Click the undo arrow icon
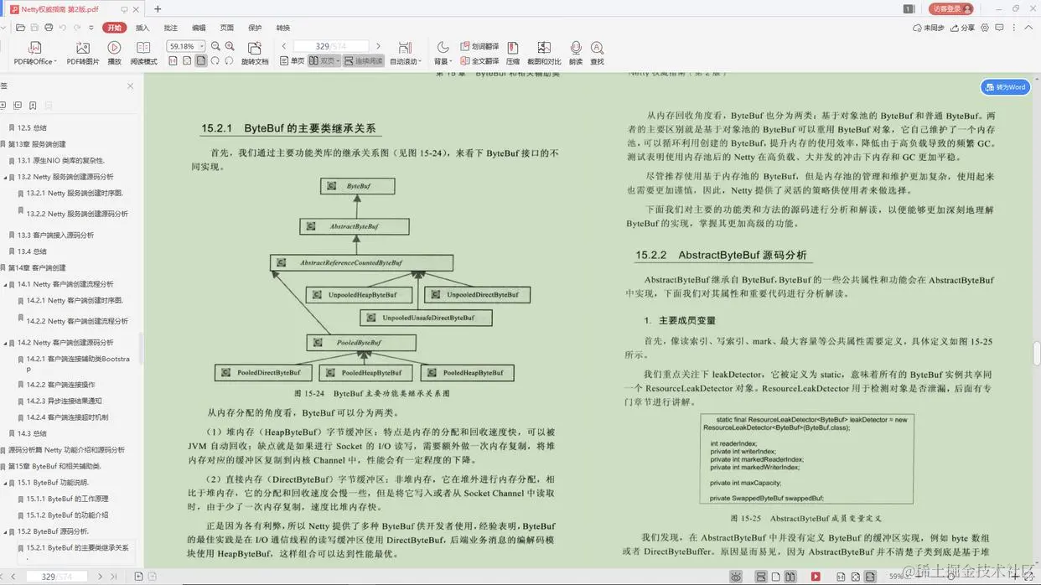The height and width of the screenshot is (585, 1041). coord(64,28)
